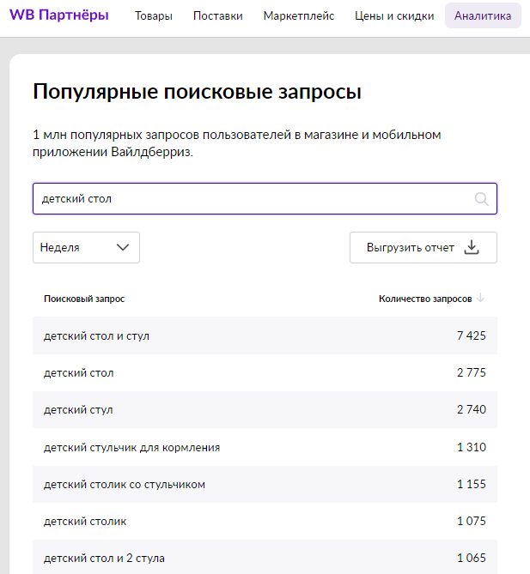Click the детский стол и 2 стула row

click(265, 559)
